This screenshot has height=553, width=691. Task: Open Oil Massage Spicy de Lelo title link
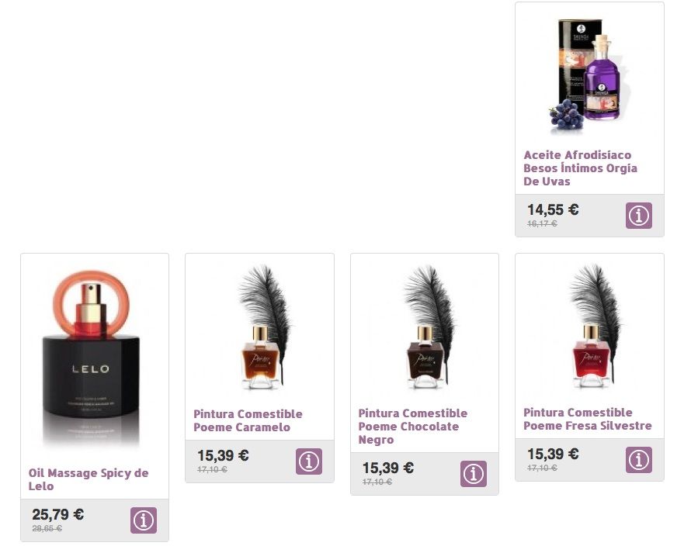click(x=89, y=479)
